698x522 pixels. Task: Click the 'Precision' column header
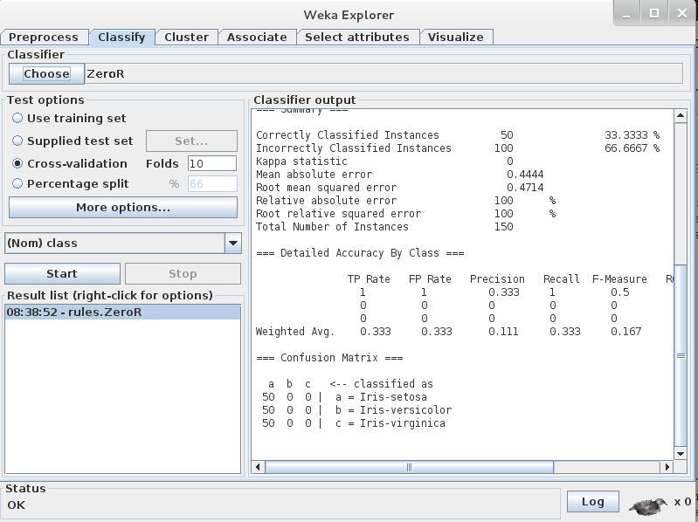point(497,279)
